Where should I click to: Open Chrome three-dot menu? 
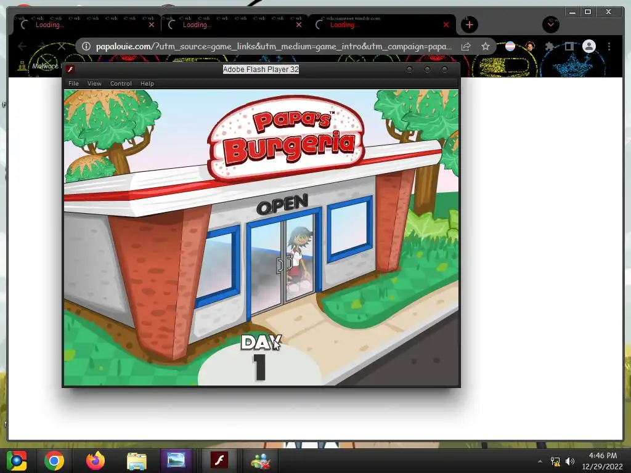(x=609, y=46)
